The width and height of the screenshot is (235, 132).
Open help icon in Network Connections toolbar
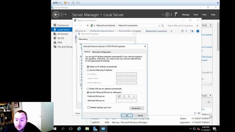[198, 31]
